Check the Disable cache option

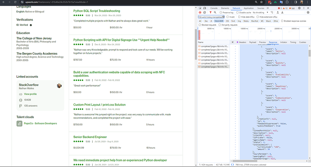[238, 12]
